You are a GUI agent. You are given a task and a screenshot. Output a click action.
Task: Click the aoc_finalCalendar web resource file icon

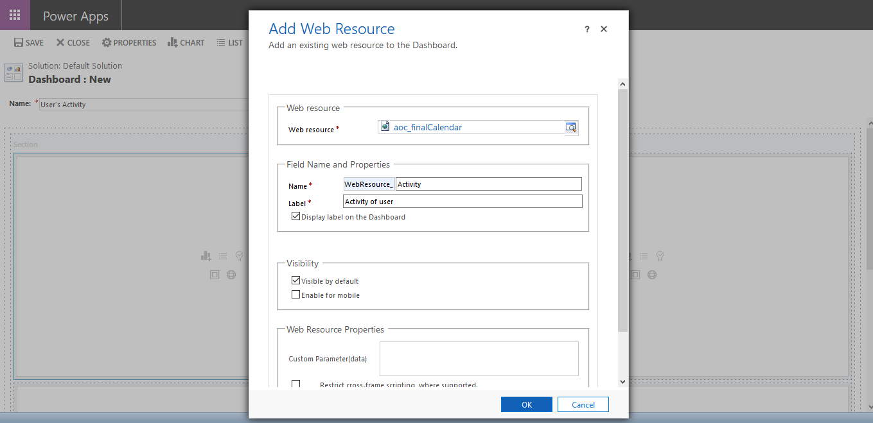point(385,126)
